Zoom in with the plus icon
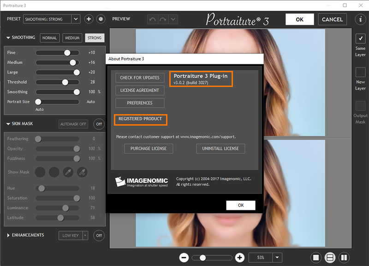369x266 pixels. click(239, 258)
